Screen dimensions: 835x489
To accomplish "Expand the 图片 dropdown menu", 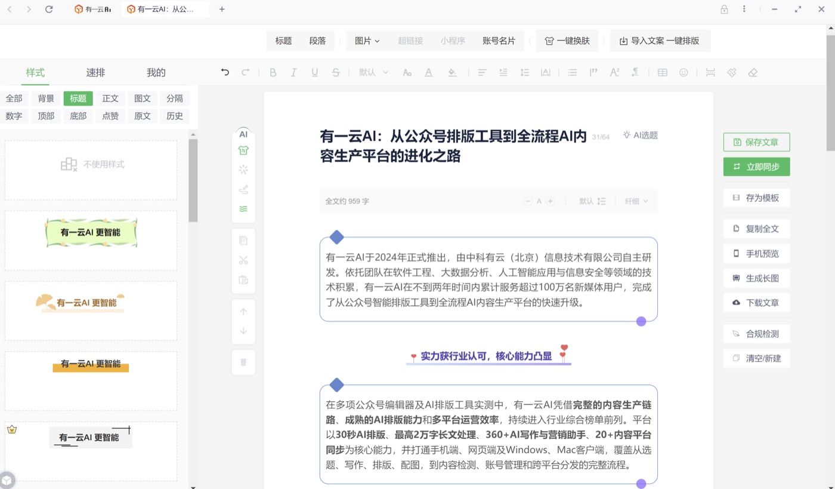I will point(367,41).
